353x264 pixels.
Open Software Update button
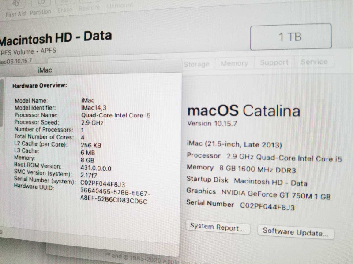point(296,232)
